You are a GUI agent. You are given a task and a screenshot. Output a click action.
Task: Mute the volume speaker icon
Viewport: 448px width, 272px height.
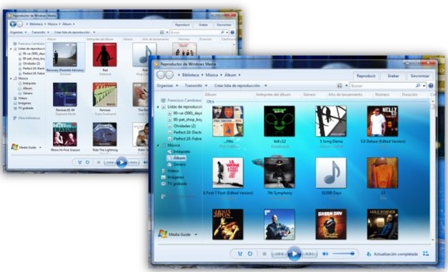[x=325, y=253]
